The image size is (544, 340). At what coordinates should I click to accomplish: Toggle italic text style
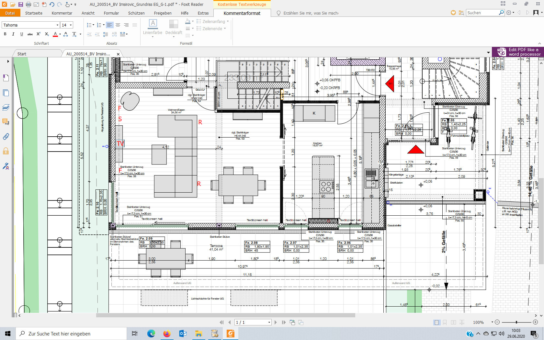click(x=13, y=34)
